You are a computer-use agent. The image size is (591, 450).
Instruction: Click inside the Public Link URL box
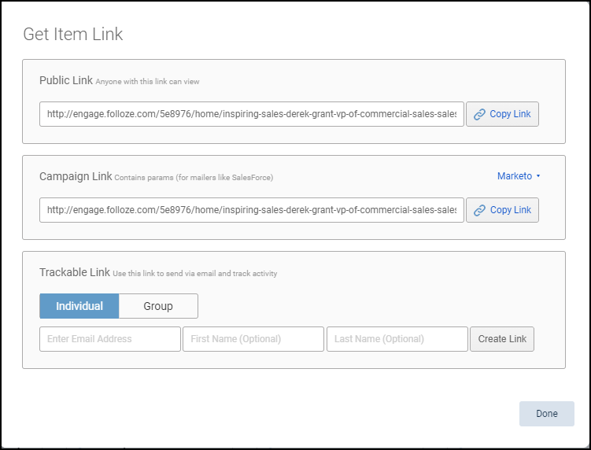point(252,114)
